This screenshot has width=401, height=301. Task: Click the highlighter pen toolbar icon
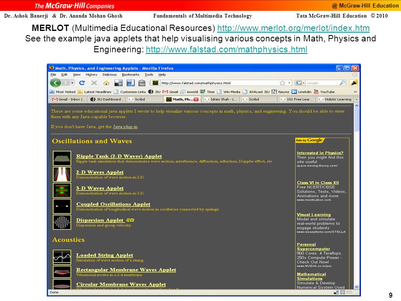pyautogui.click(x=354, y=83)
